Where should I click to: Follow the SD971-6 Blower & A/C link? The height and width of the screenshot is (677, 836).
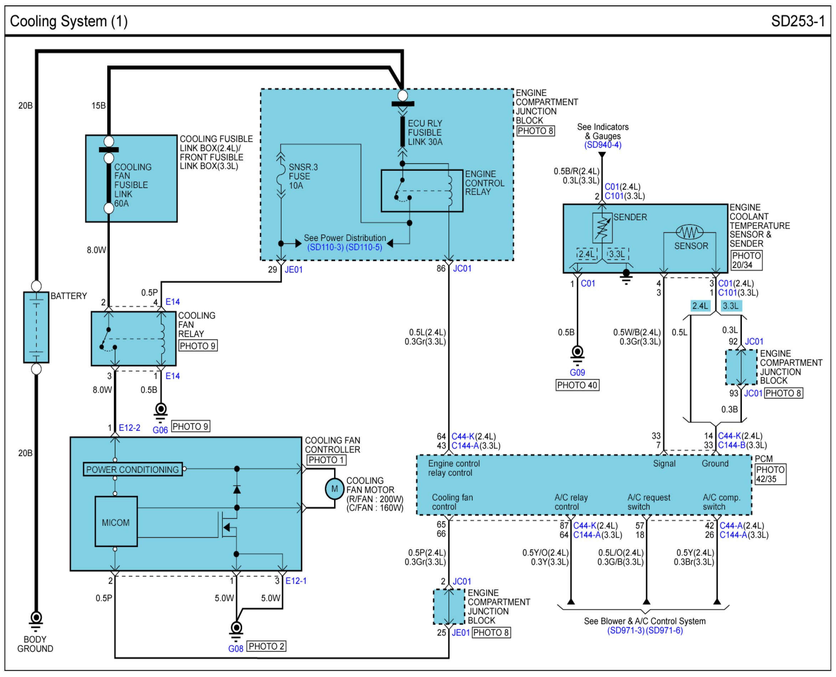pos(665,631)
